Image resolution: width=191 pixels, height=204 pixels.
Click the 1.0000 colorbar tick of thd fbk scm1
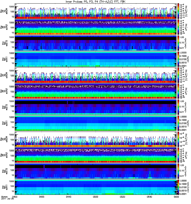(x=183, y=117)
